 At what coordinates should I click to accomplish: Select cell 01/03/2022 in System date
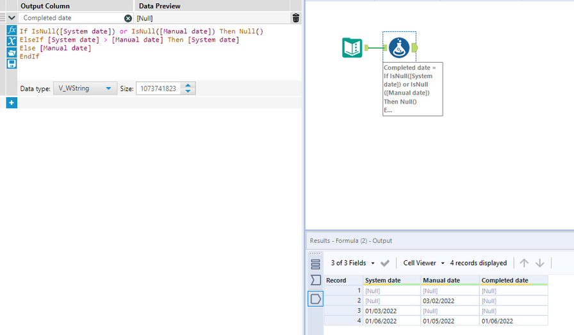(x=392, y=311)
